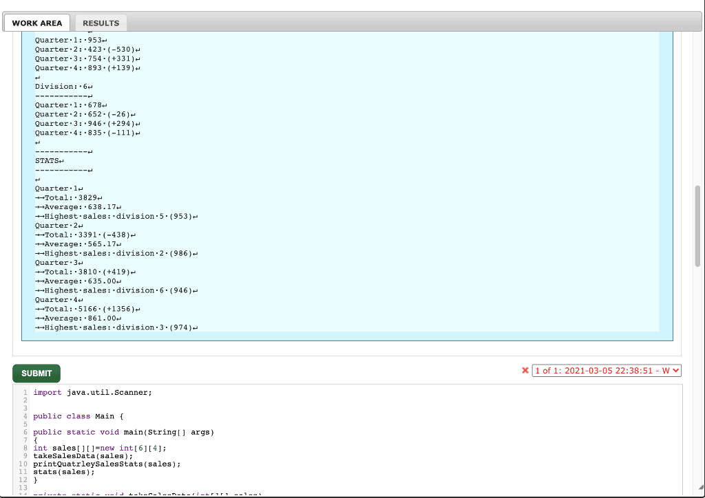The image size is (705, 498).
Task: Click 'Average: 638.17' output line
Action: coord(78,207)
